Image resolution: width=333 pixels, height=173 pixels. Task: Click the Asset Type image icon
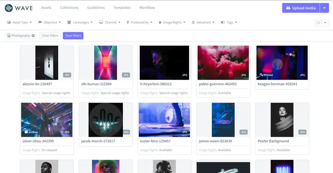[x=9, y=22]
